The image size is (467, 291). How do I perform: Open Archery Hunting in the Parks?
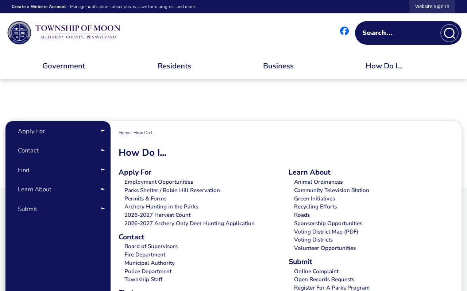tap(161, 207)
